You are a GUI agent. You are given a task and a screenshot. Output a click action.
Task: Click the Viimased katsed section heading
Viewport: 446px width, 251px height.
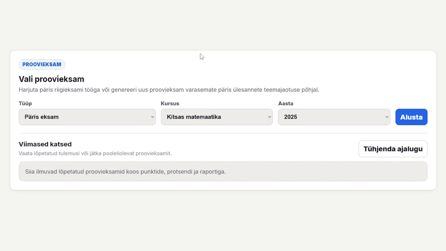point(45,144)
